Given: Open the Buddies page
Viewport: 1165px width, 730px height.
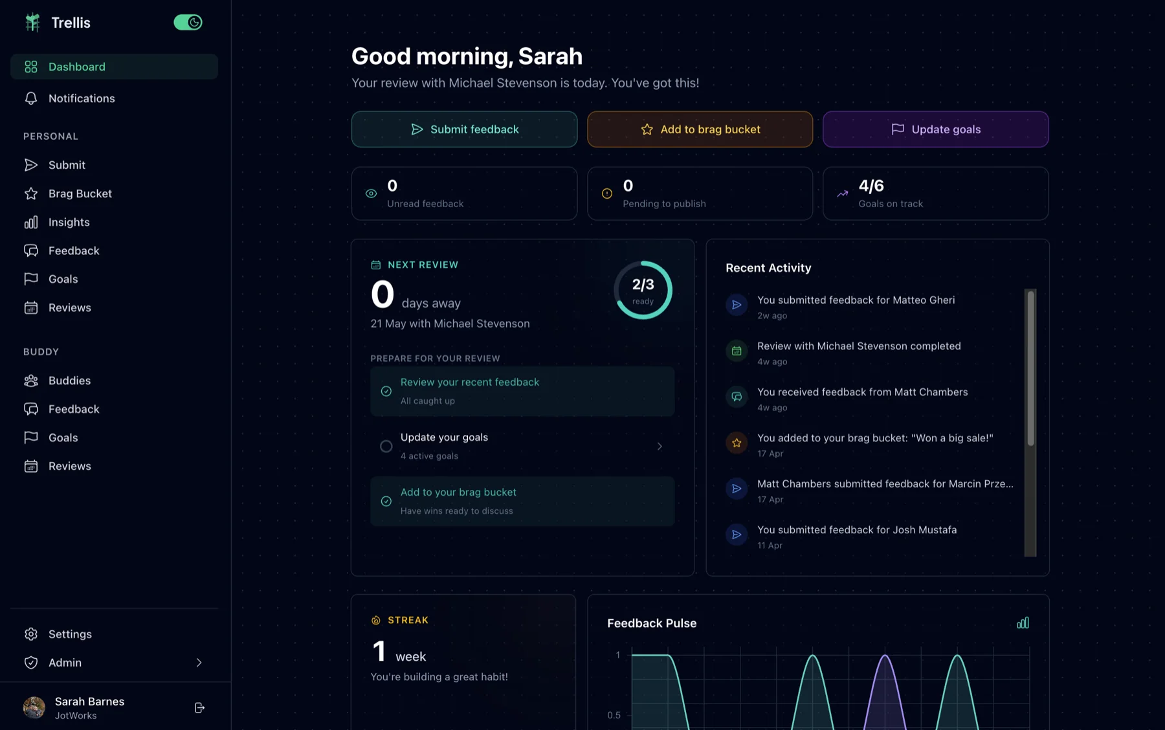Looking at the screenshot, I should click(x=114, y=381).
